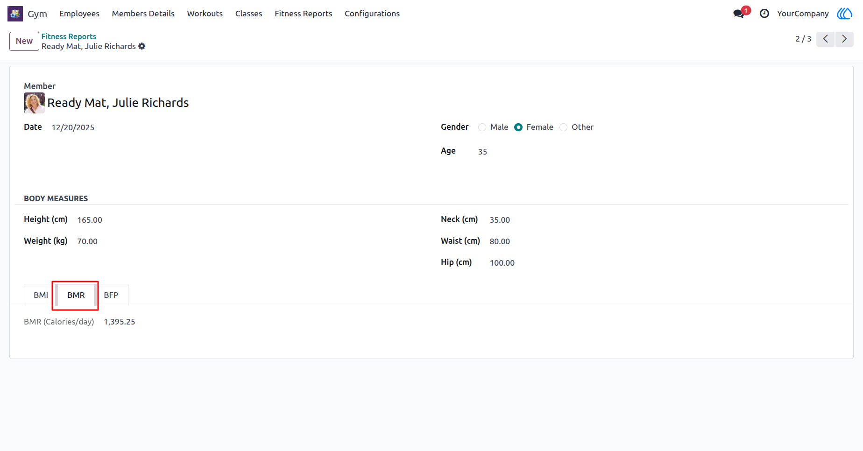Open the gear actions menu beside record name
The width and height of the screenshot is (863, 451).
pyautogui.click(x=142, y=46)
